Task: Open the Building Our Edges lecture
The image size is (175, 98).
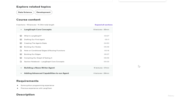Action: tap(32, 54)
